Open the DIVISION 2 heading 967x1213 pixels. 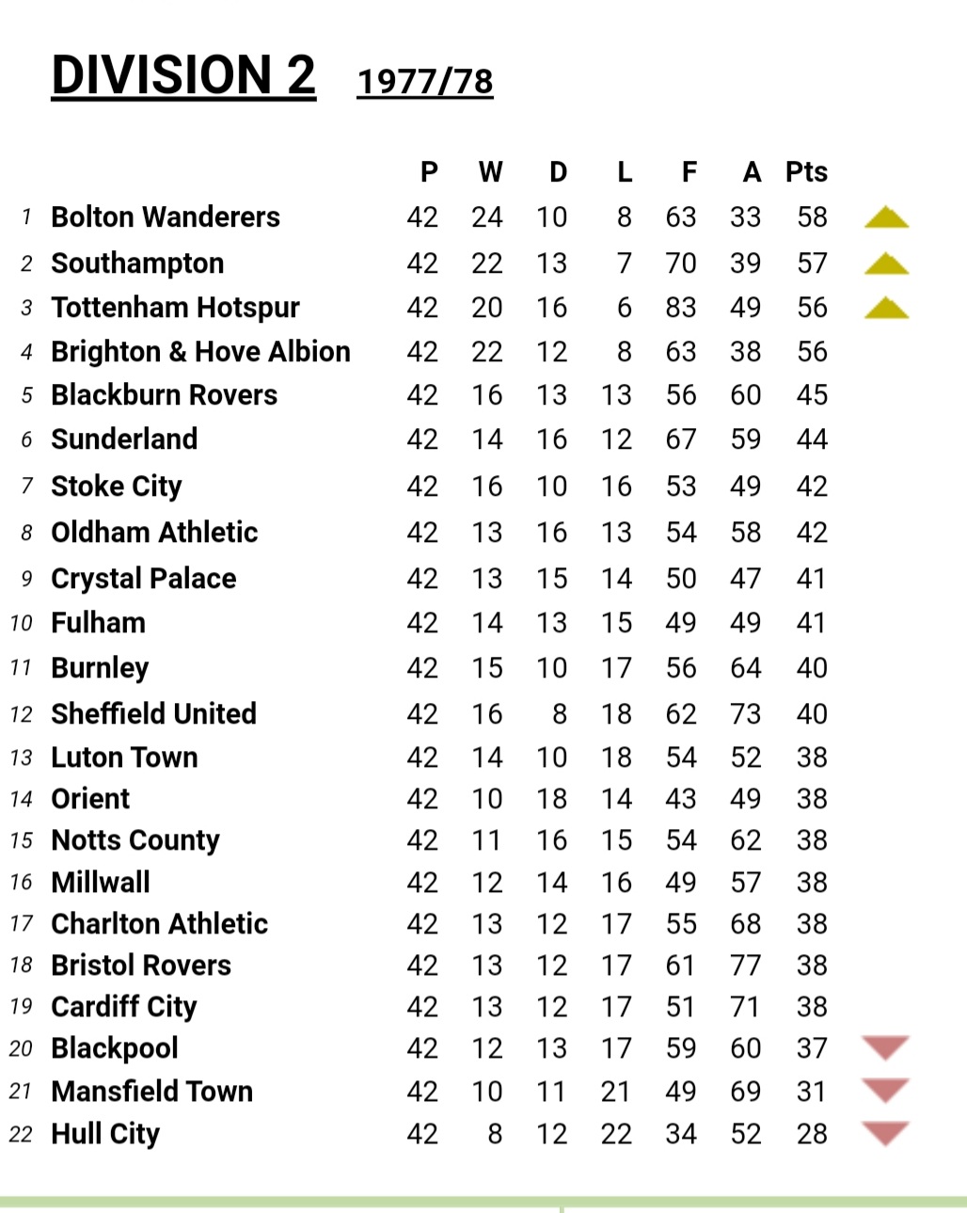183,75
